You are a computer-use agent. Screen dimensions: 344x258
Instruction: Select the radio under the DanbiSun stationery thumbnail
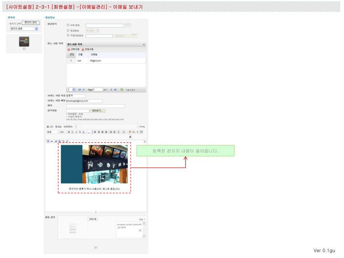[x=24, y=49]
